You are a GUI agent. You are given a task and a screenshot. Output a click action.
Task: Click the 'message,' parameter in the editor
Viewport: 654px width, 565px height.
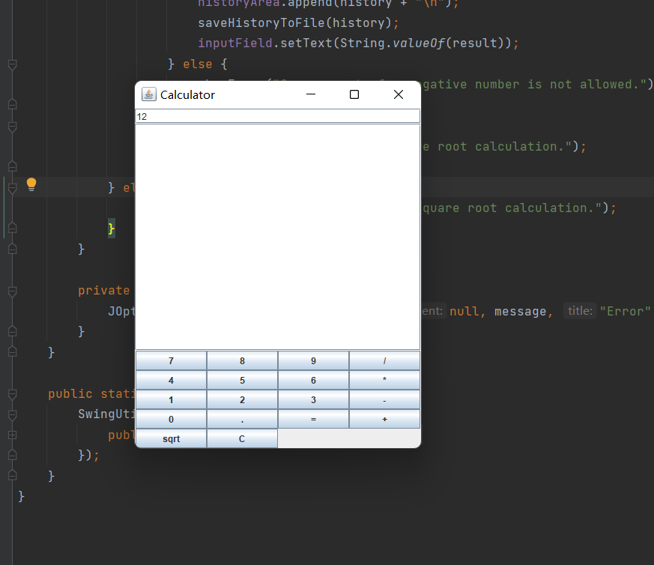coord(524,311)
